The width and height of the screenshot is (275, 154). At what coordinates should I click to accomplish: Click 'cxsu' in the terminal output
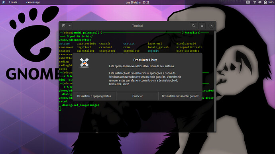127,47
